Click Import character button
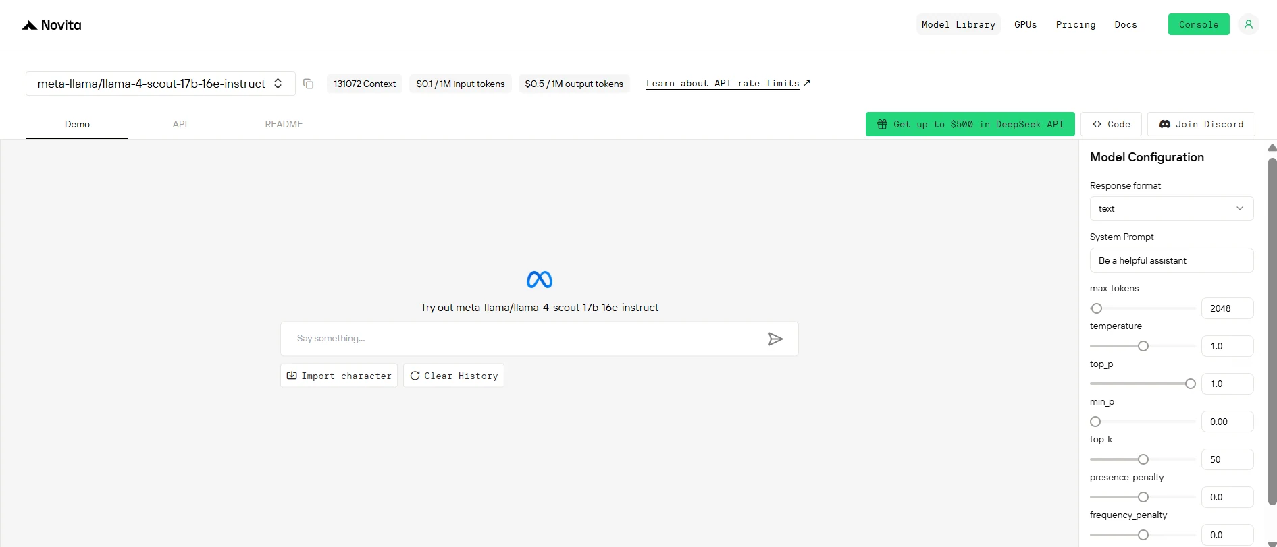Image resolution: width=1277 pixels, height=547 pixels. click(x=339, y=376)
